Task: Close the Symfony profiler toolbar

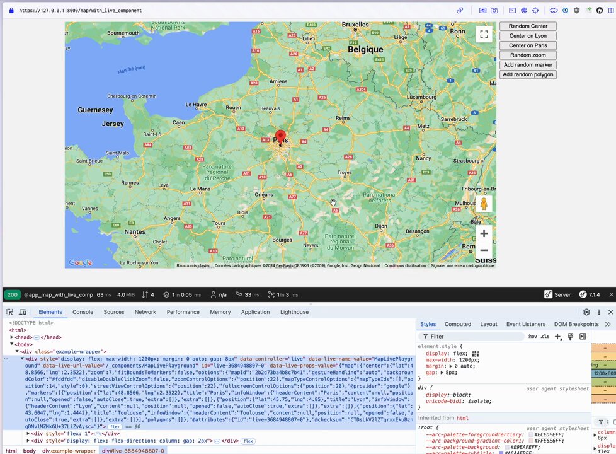Action: [612, 294]
